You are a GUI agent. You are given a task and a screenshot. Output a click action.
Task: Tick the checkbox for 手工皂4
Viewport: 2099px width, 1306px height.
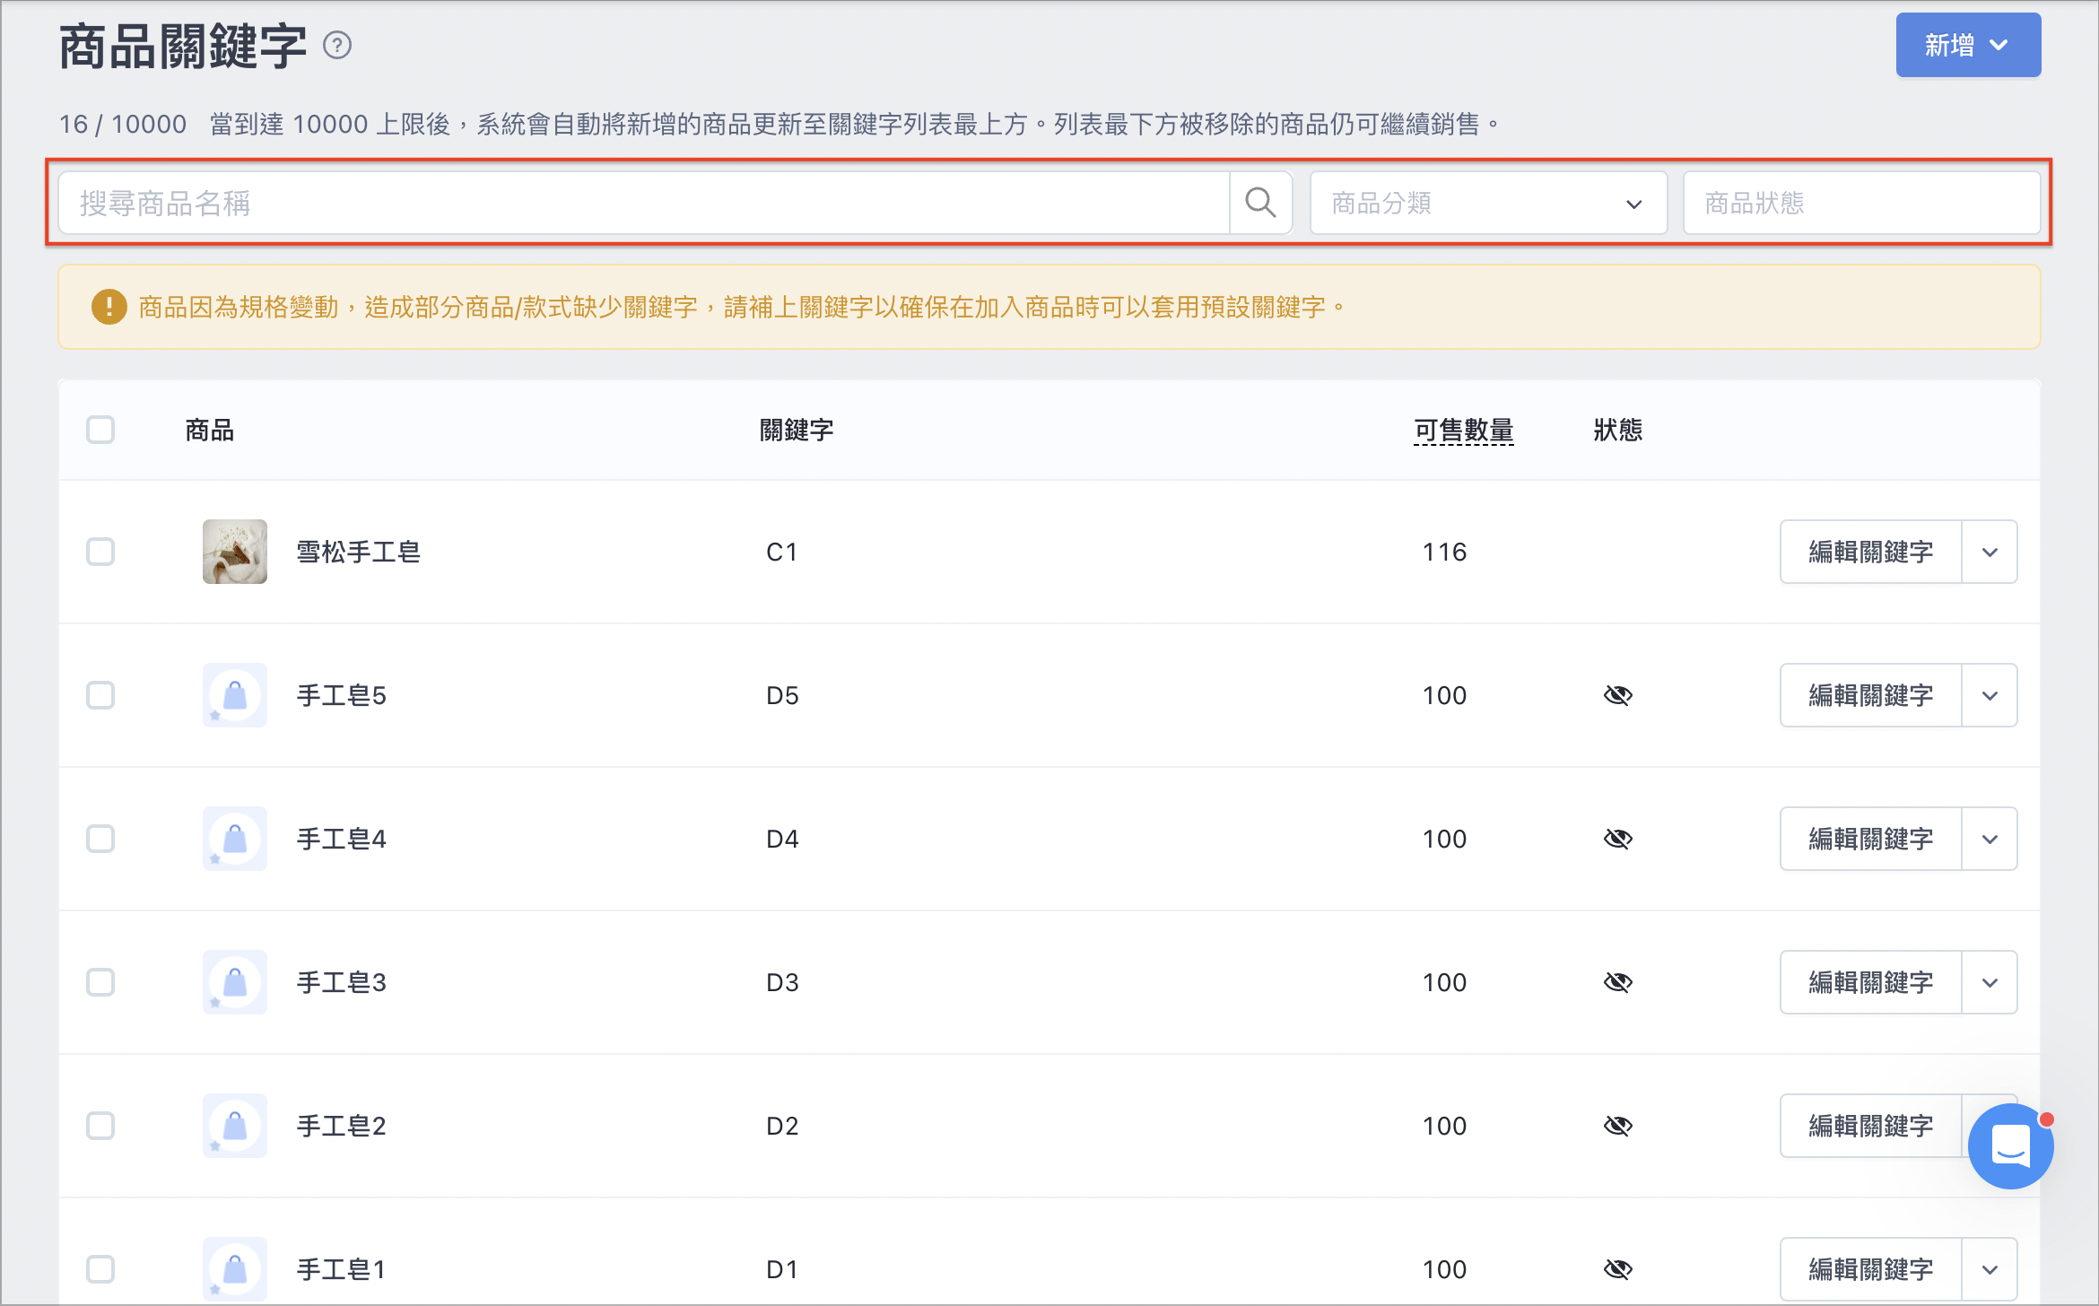(x=100, y=839)
